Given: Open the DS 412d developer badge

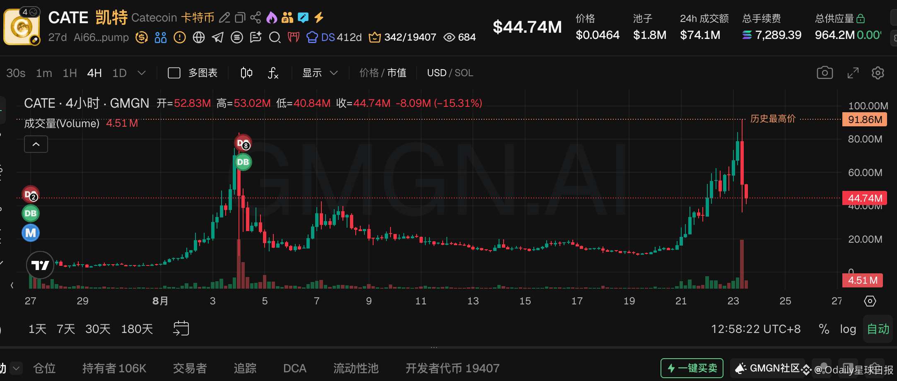Looking at the screenshot, I should coord(334,37).
